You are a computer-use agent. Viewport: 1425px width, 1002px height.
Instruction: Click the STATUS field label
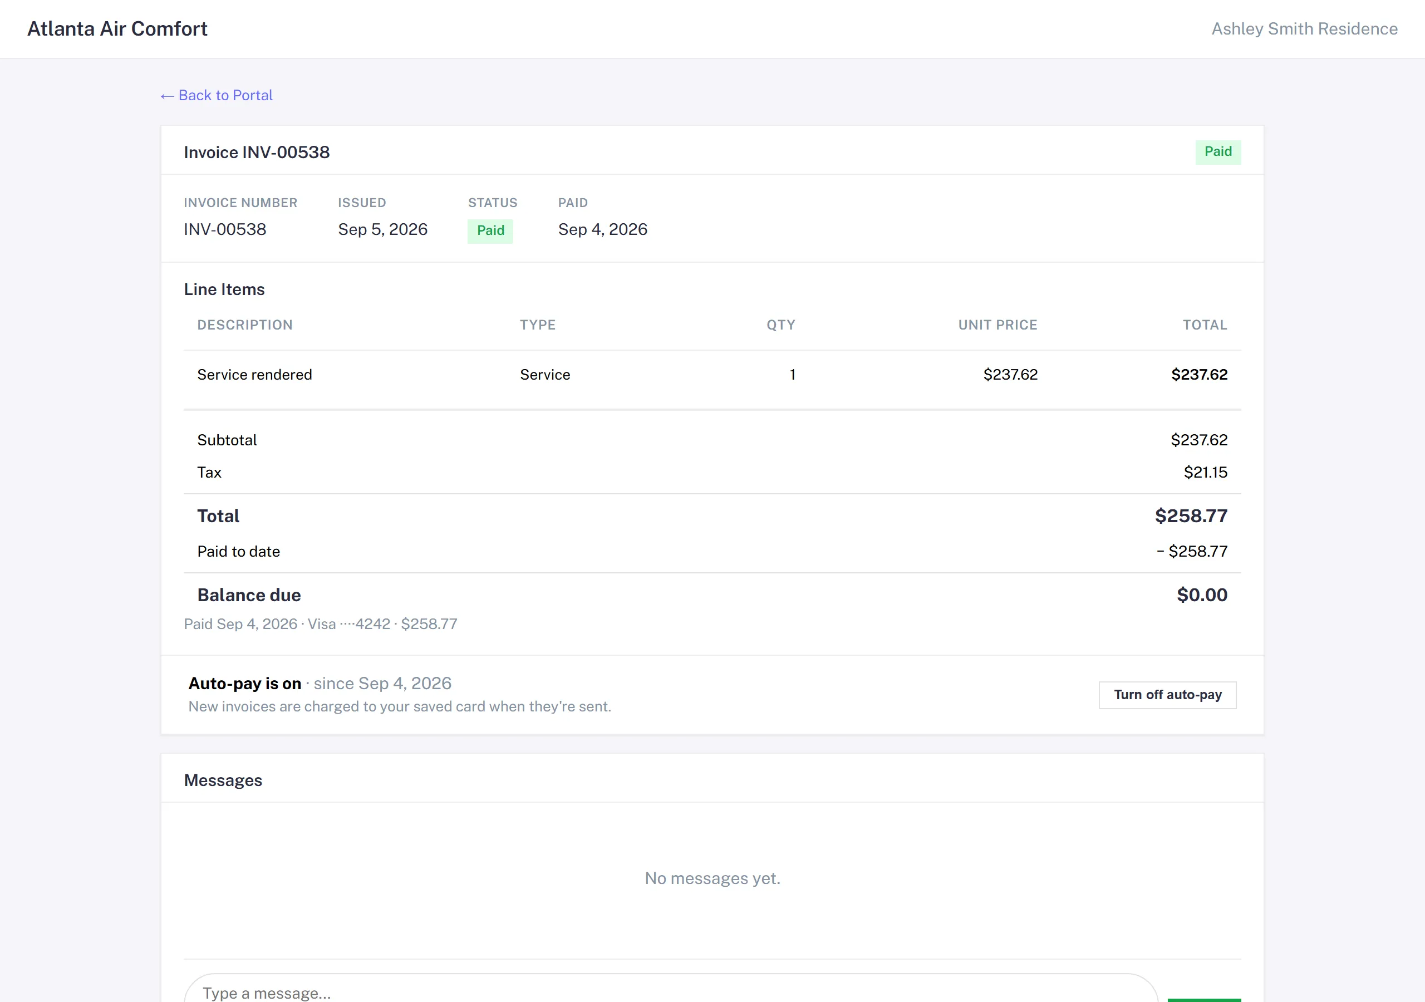492,203
